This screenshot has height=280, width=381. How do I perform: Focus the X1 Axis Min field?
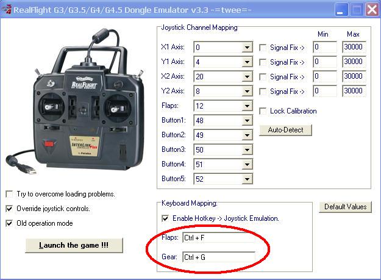(x=325, y=47)
